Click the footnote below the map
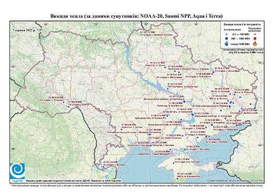Viewport: 273px width, 193px height. (x=136, y=185)
